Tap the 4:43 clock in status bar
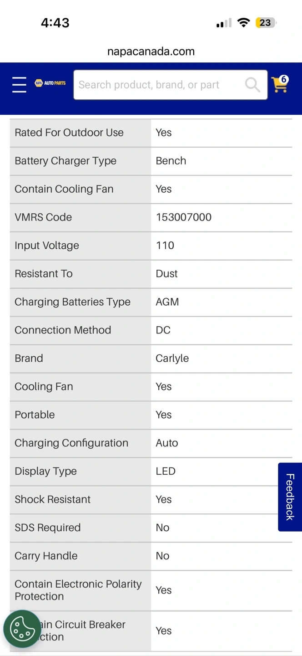Image resolution: width=302 pixels, height=656 pixels. click(x=55, y=23)
